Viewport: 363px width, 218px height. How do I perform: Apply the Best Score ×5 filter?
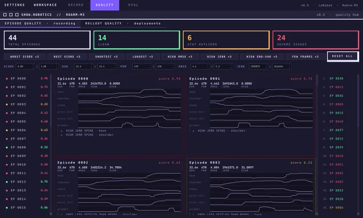tap(67, 56)
